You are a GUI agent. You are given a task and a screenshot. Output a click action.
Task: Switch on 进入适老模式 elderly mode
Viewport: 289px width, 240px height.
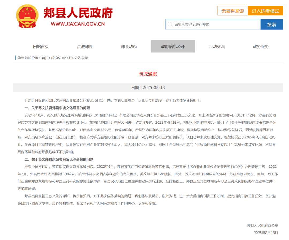coord(265,11)
